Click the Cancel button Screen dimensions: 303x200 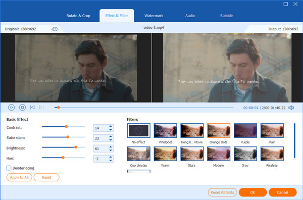pyautogui.click(x=282, y=192)
